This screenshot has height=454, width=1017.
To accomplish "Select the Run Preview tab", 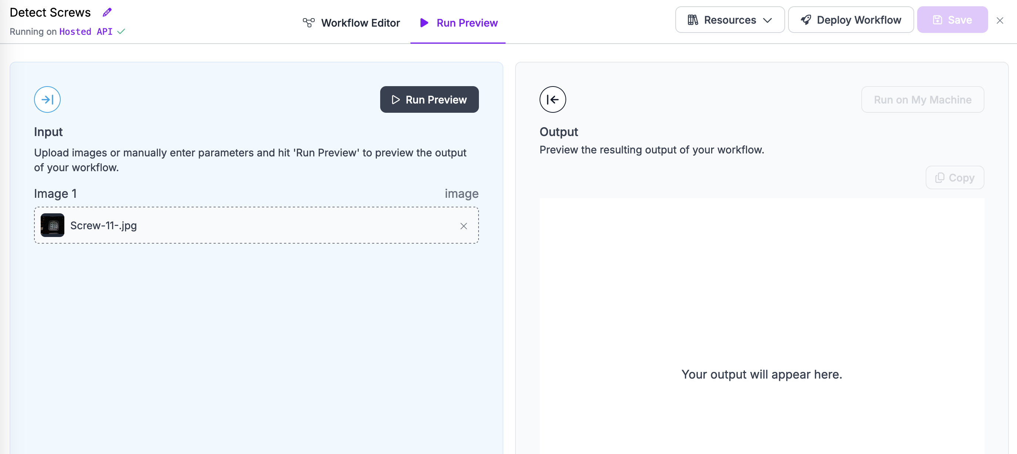I will pos(467,23).
